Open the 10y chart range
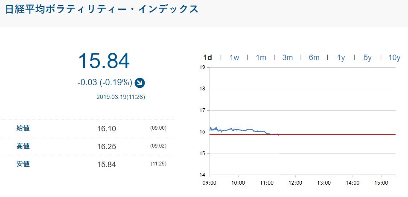Viewport: 408px width, 197px height. pos(394,58)
